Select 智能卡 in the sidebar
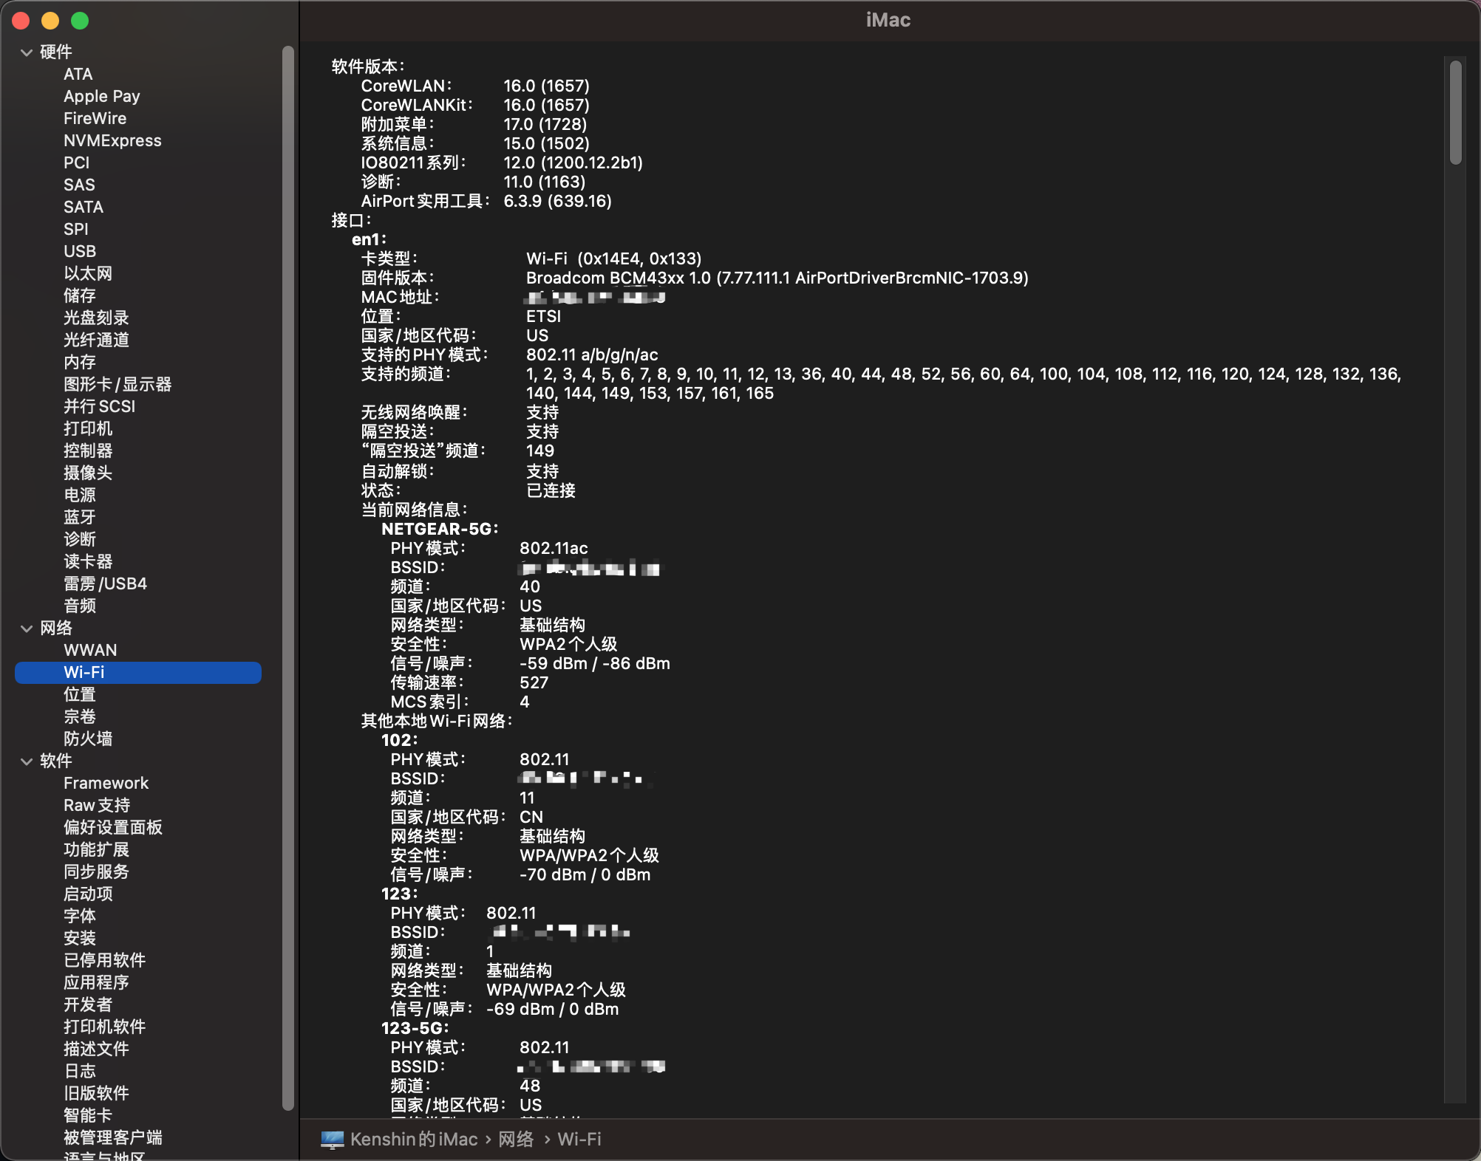This screenshot has height=1161, width=1481. coord(88,1115)
